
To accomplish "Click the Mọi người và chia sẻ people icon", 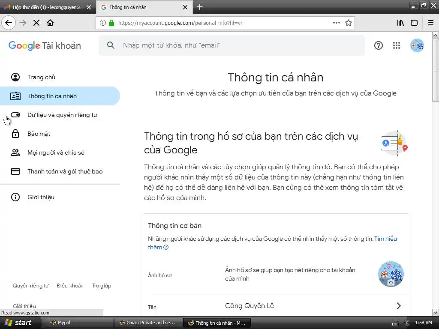I will pyautogui.click(x=15, y=153).
